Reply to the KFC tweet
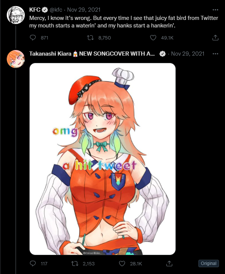The image size is (225, 274). point(33,38)
